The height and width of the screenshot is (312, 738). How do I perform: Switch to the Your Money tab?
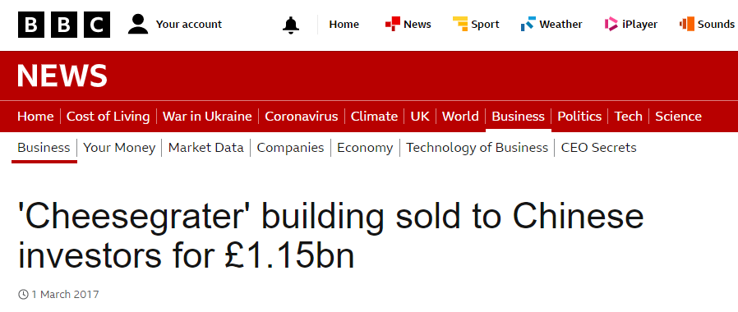(119, 148)
